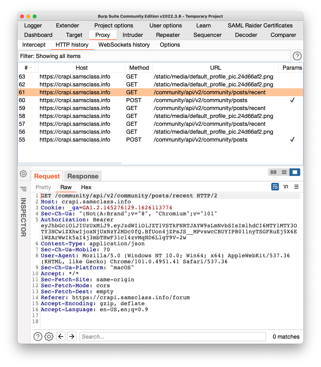The image size is (321, 367).
Task: Click the Search input field
Action: pyautogui.click(x=173, y=336)
